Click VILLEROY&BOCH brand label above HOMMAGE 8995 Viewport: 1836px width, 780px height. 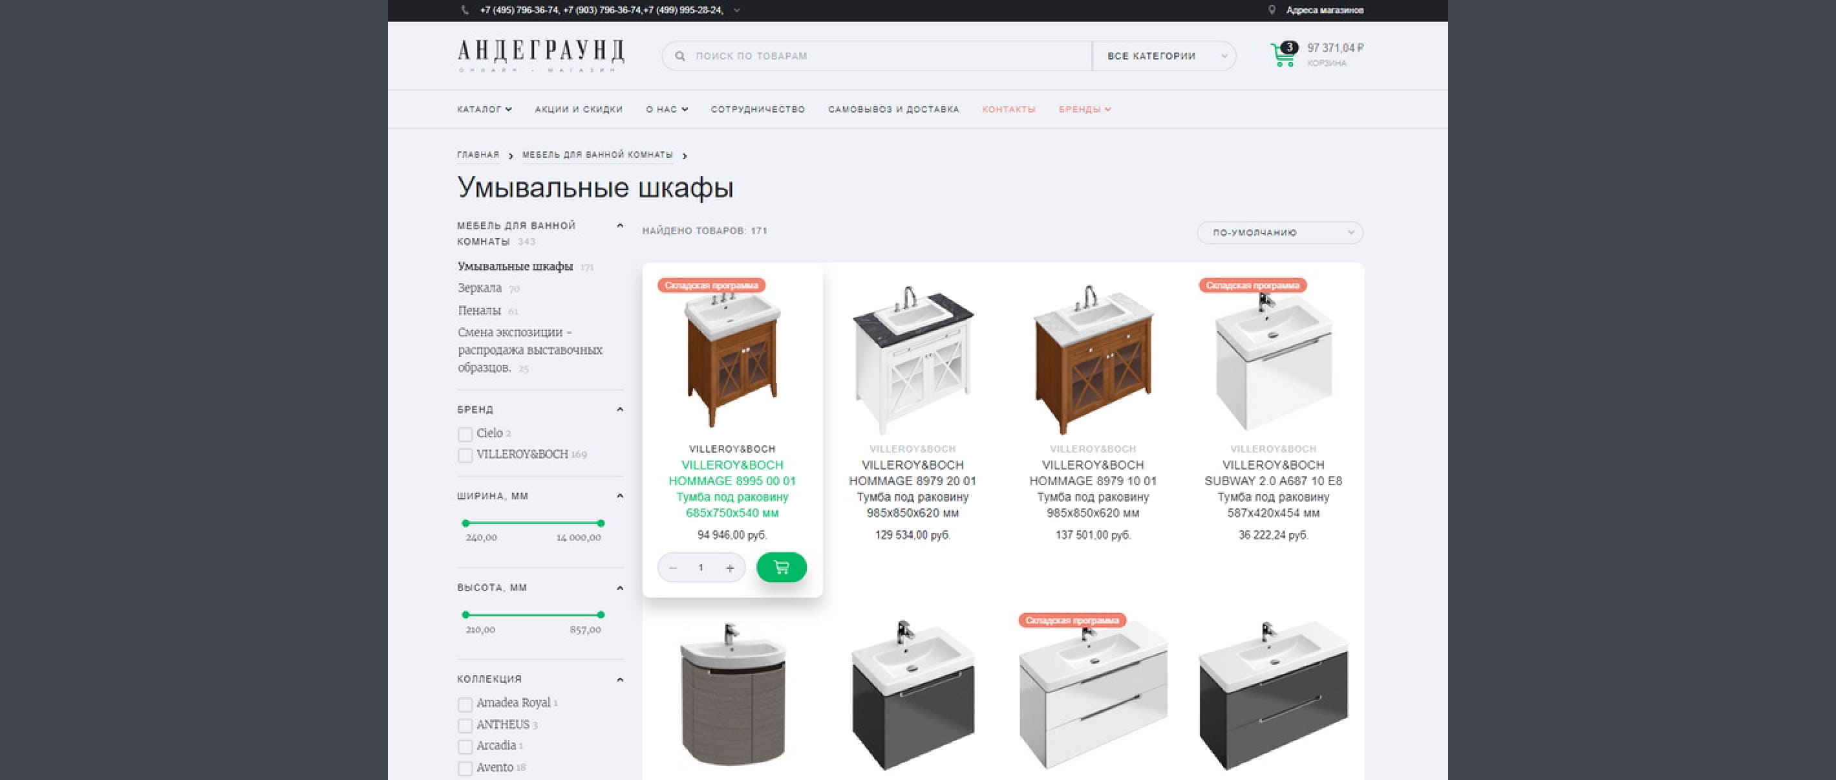[x=732, y=448]
